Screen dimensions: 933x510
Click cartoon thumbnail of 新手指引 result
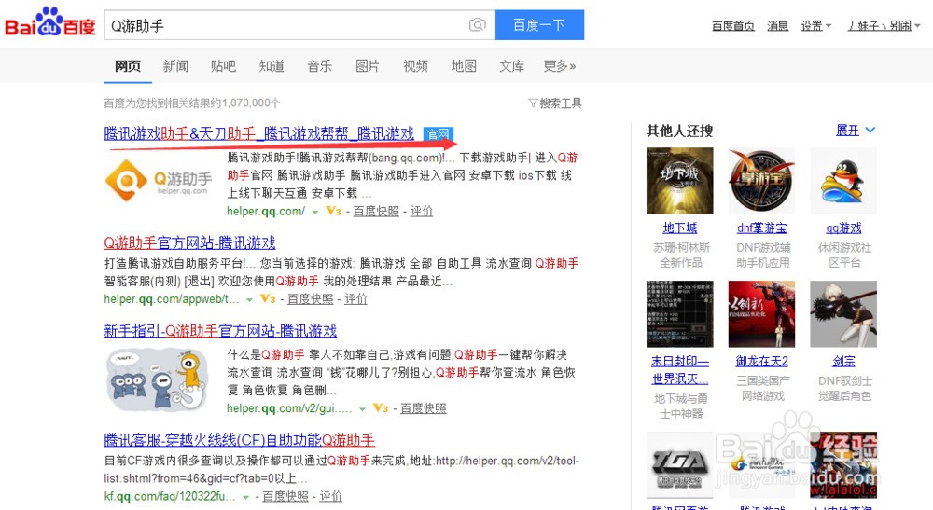pyautogui.click(x=159, y=380)
